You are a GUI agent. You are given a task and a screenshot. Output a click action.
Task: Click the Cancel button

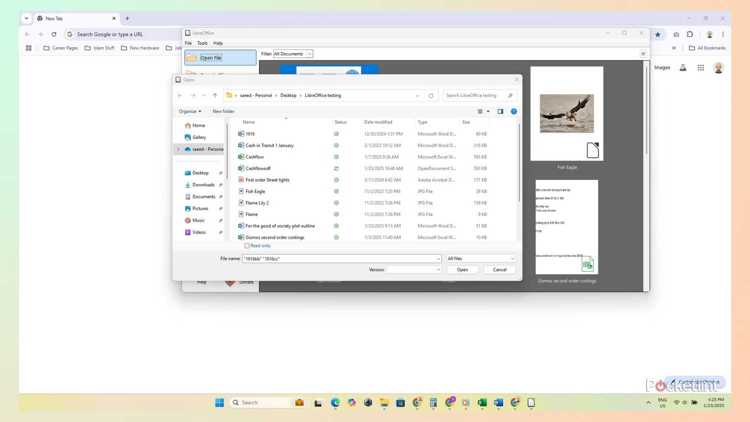coord(498,269)
